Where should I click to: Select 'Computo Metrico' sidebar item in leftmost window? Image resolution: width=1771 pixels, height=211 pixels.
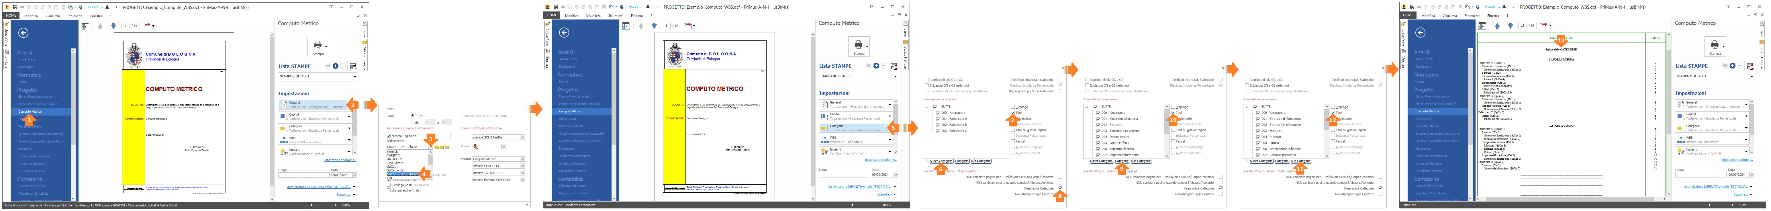click(x=30, y=111)
